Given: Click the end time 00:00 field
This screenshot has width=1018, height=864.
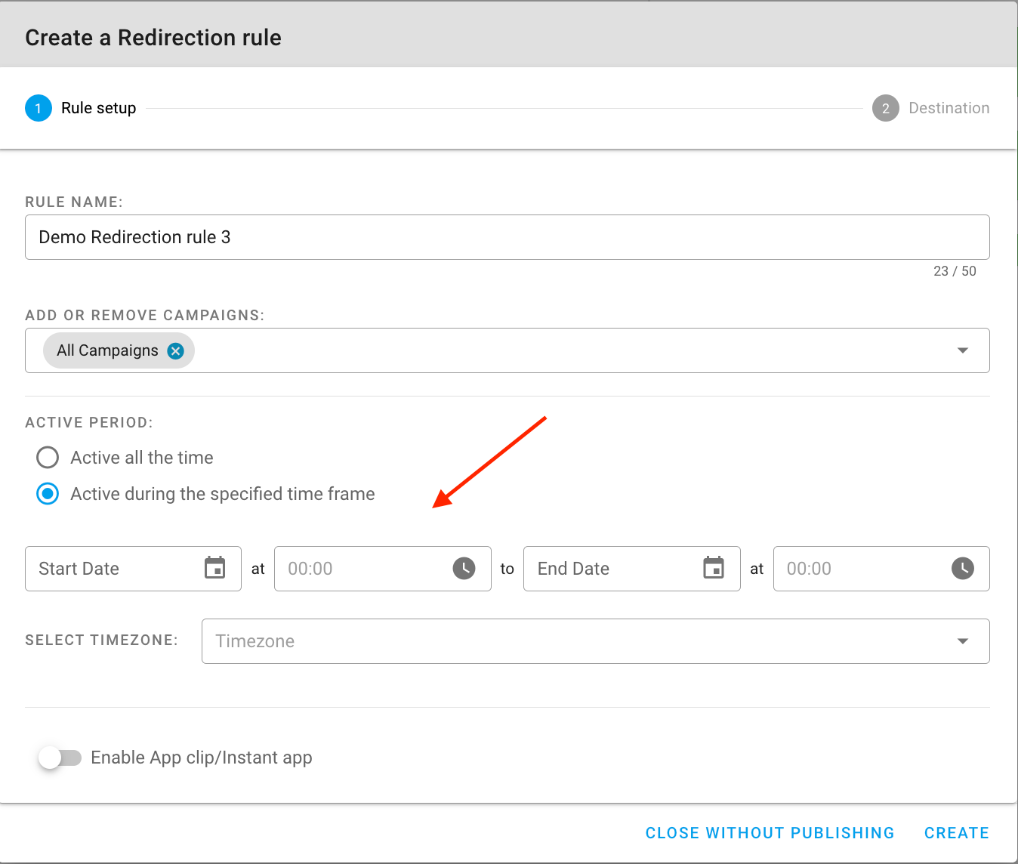Looking at the screenshot, I should [x=861, y=569].
